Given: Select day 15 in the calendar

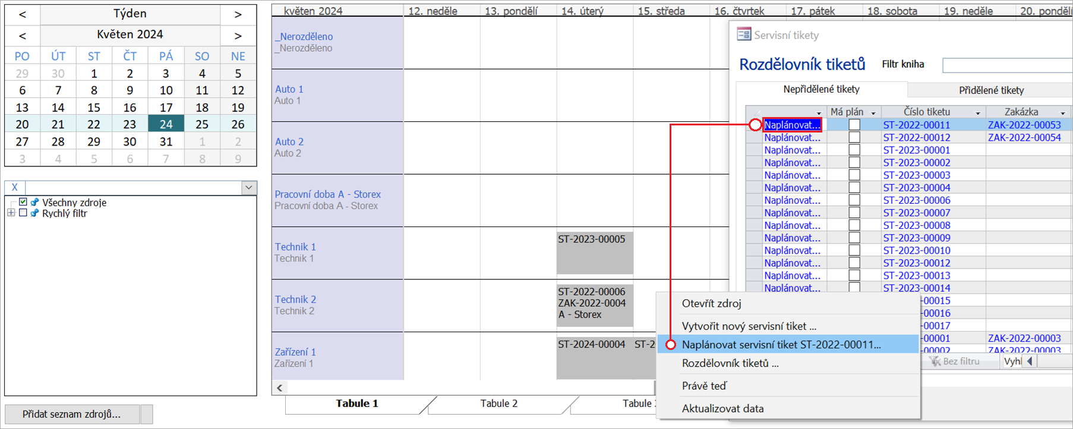Looking at the screenshot, I should pos(94,108).
